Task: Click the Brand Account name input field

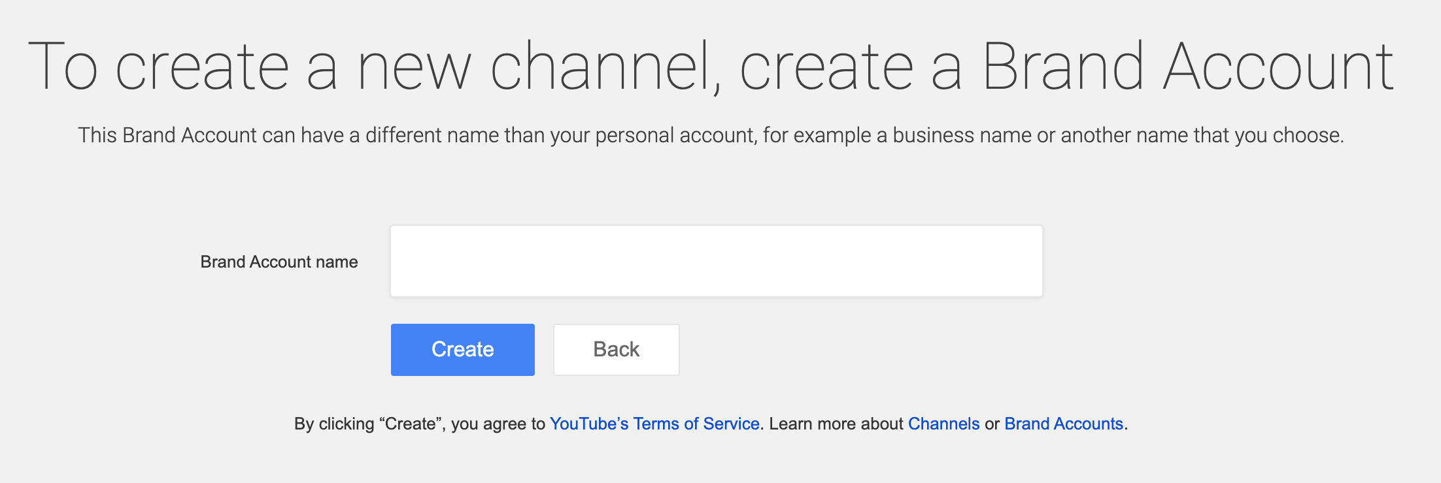Action: (x=716, y=261)
